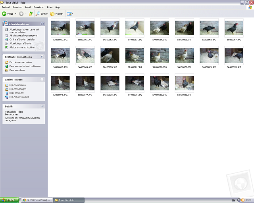
Task: Select thumbnail SA400068.JPG
Action: tap(60, 56)
